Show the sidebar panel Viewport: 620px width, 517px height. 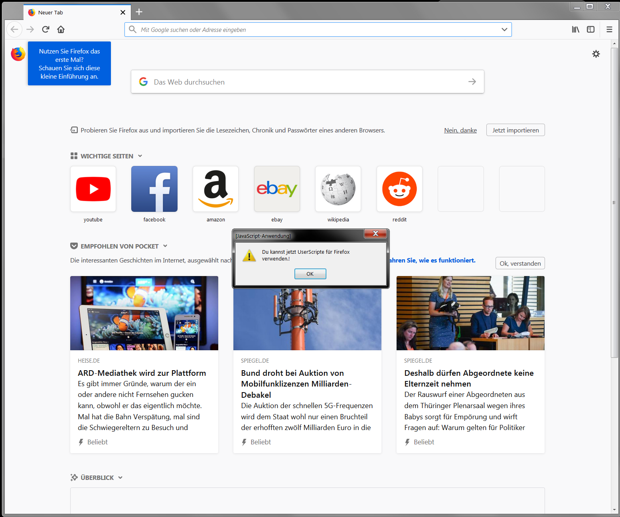coord(590,29)
